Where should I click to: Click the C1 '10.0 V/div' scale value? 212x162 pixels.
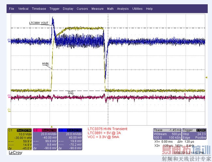point(25,134)
